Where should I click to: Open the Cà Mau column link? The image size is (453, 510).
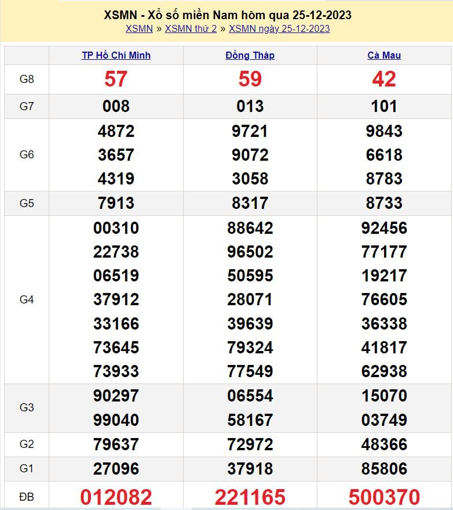tap(384, 55)
